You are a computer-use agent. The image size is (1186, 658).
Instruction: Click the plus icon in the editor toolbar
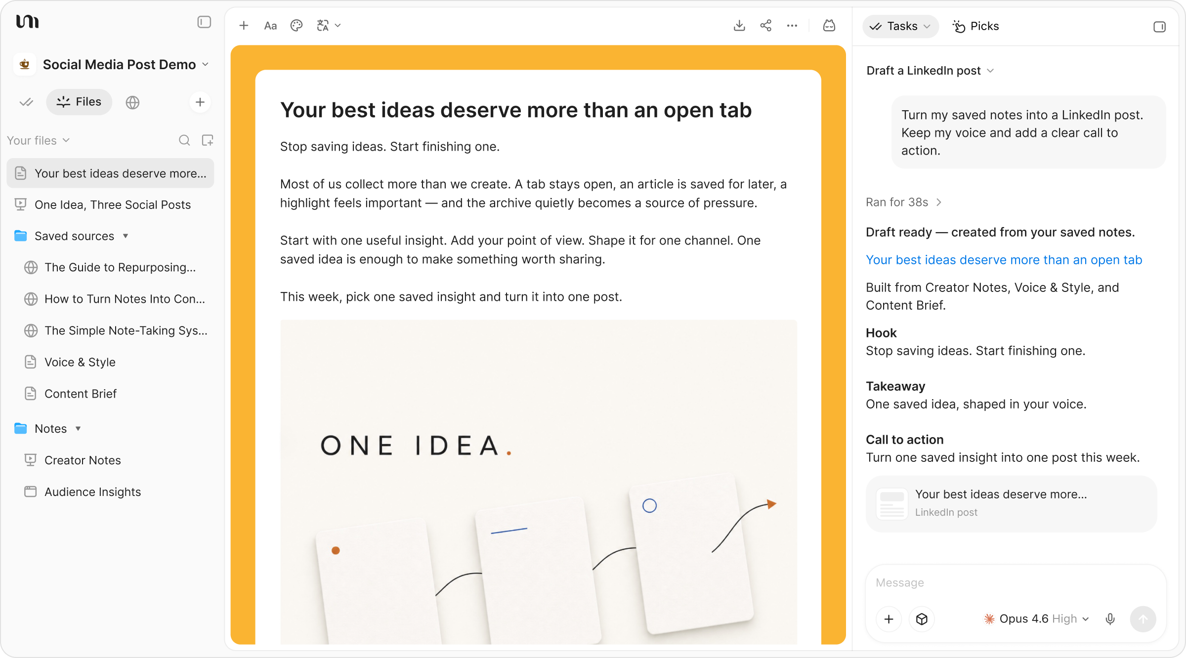[x=244, y=26]
